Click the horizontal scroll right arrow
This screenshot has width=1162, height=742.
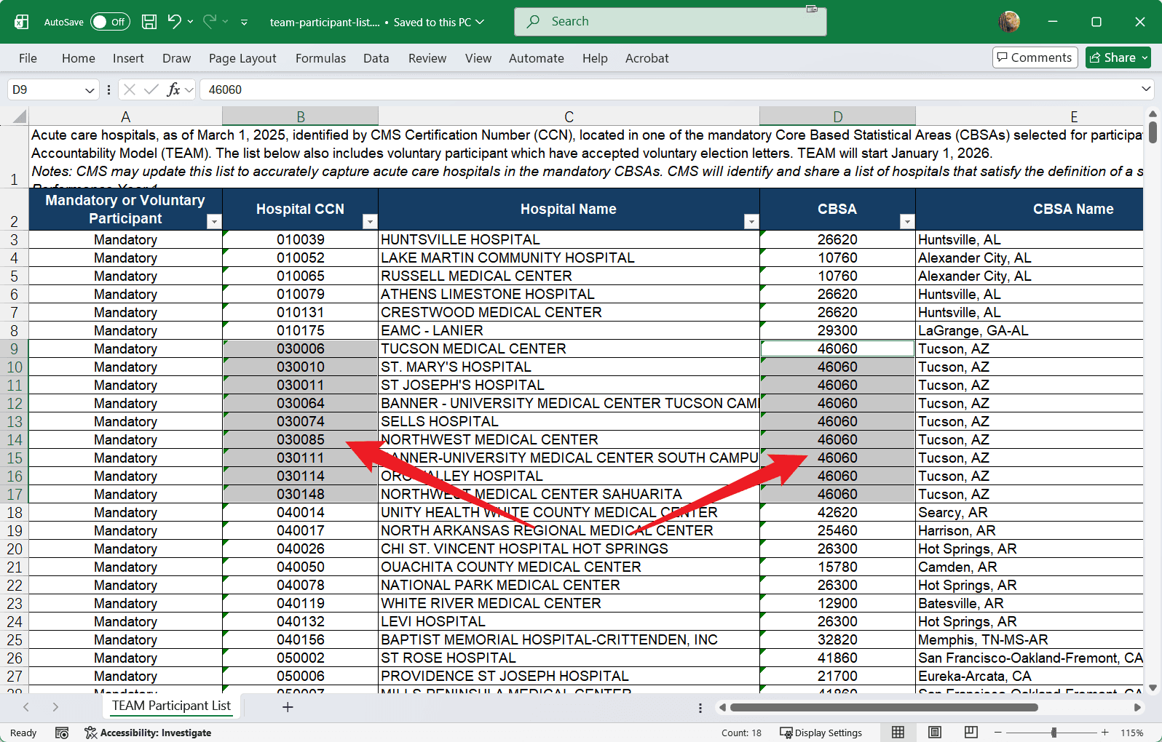[1137, 707]
